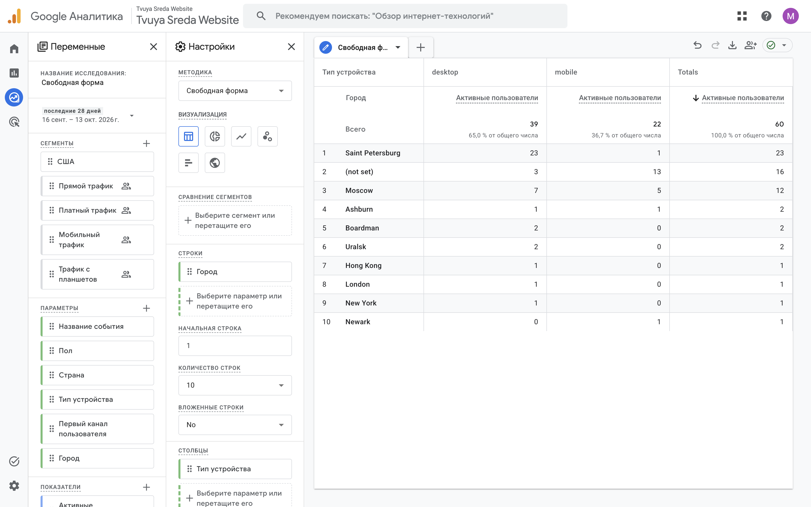Select the donut chart visualization icon
This screenshot has width=811, height=507.
(215, 136)
